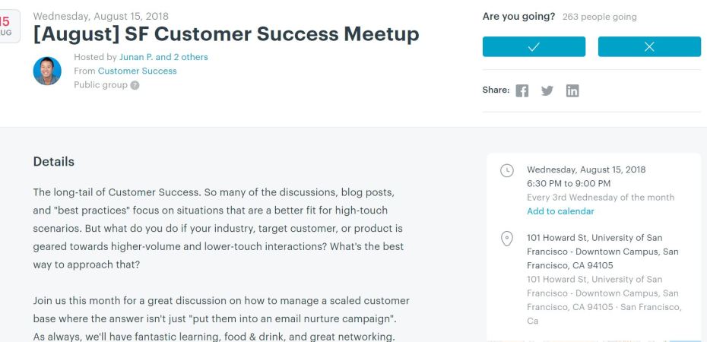Screen dimensions: 707x342
Task: Decline attendance with the X button
Action: 649,46
